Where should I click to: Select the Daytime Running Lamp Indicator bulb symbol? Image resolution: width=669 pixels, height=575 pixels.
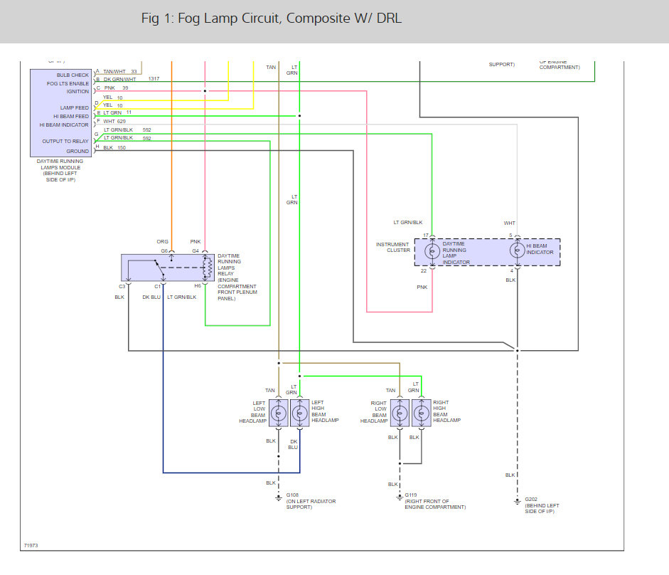[432, 251]
